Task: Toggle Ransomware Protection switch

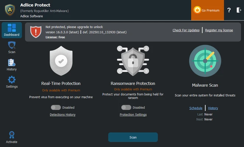Action: point(126,107)
